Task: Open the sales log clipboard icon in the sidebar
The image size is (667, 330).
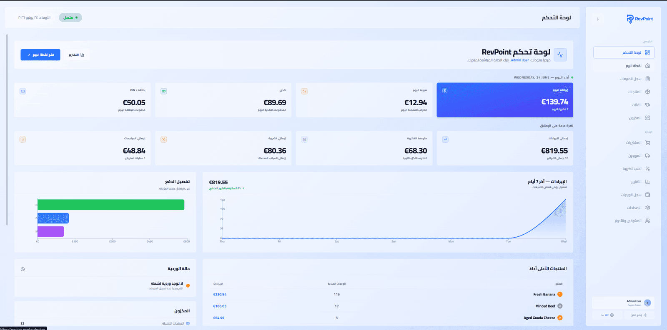Action: coord(647,79)
